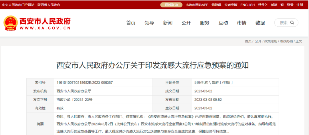The width and height of the screenshot is (309, 135).
Task: Click summary line starting 各区、县人民政府
Action: tap(165, 117)
